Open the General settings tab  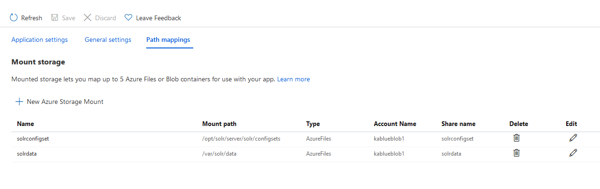(x=108, y=40)
